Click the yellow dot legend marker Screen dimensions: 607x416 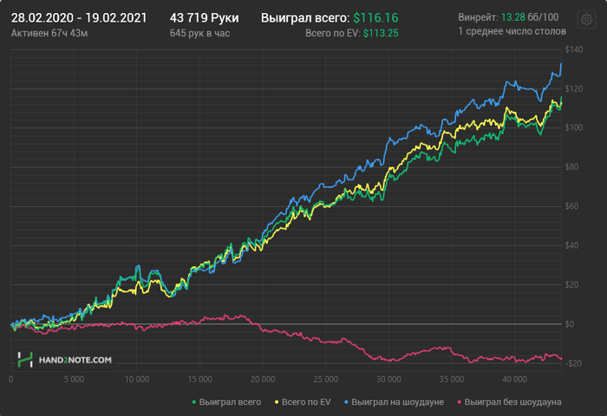(x=277, y=402)
